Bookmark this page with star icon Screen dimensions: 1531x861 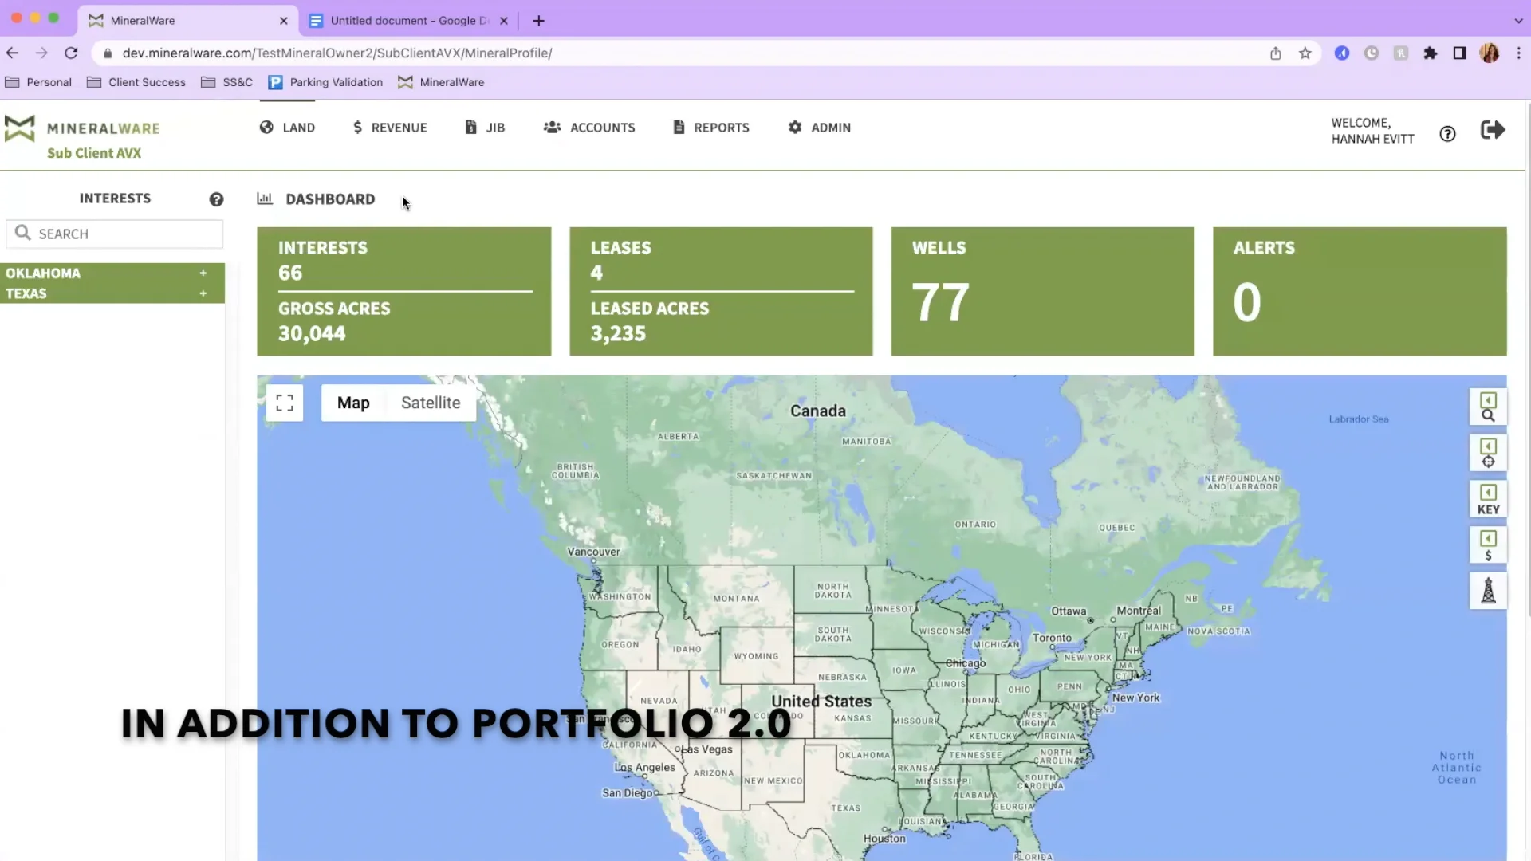click(x=1305, y=53)
